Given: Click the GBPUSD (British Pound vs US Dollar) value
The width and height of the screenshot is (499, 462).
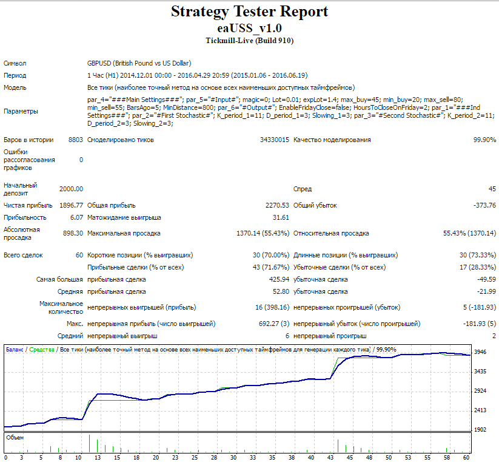Looking at the screenshot, I should pos(139,63).
